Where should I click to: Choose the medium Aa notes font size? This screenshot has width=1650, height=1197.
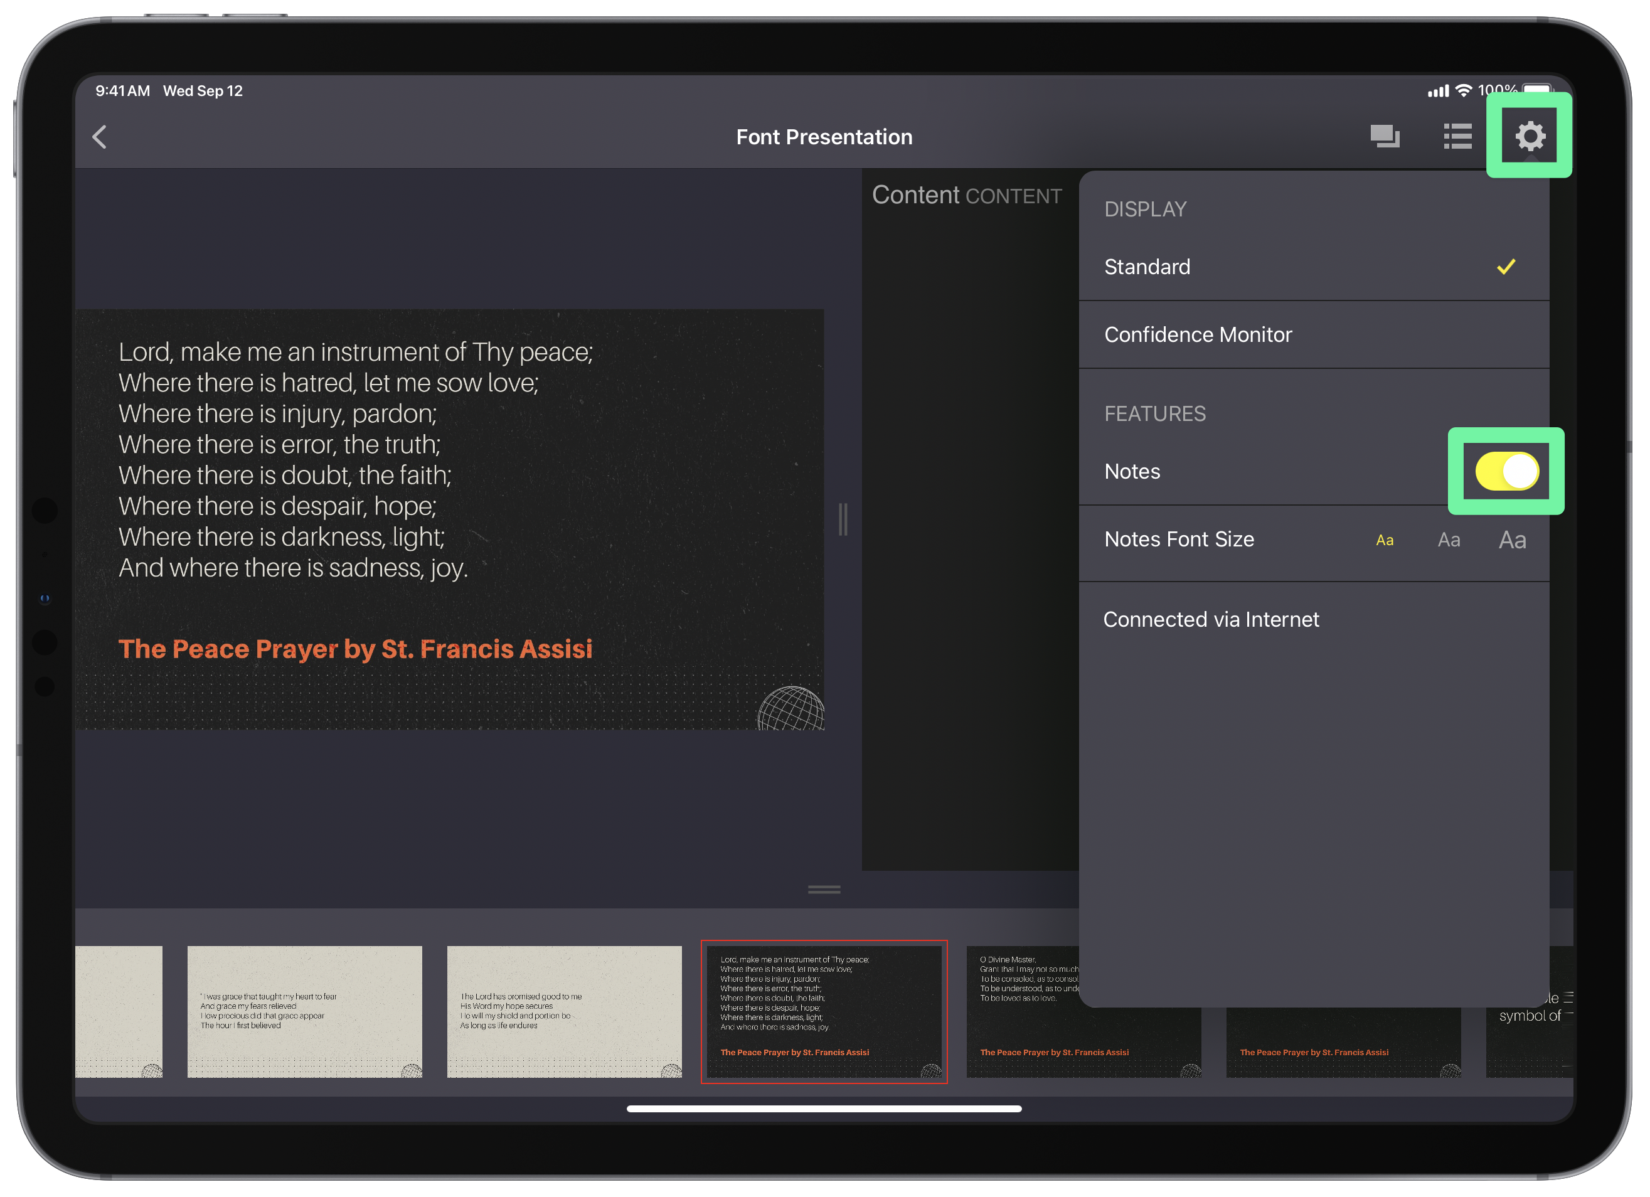pos(1449,540)
